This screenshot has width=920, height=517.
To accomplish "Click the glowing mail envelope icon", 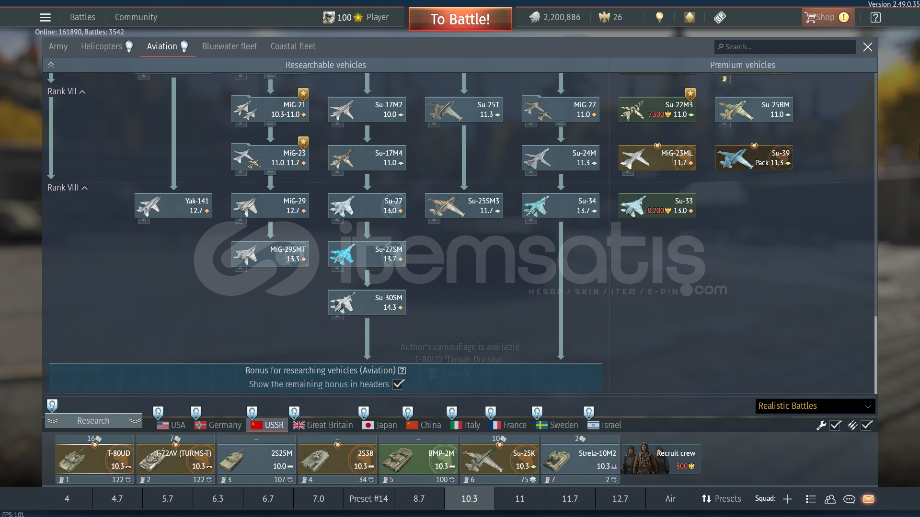I will (x=868, y=499).
